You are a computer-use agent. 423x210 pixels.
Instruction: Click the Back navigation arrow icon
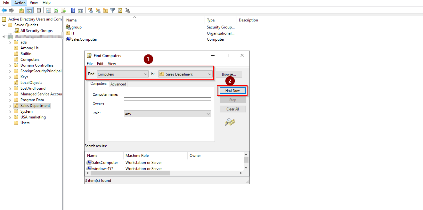pos(4,10)
